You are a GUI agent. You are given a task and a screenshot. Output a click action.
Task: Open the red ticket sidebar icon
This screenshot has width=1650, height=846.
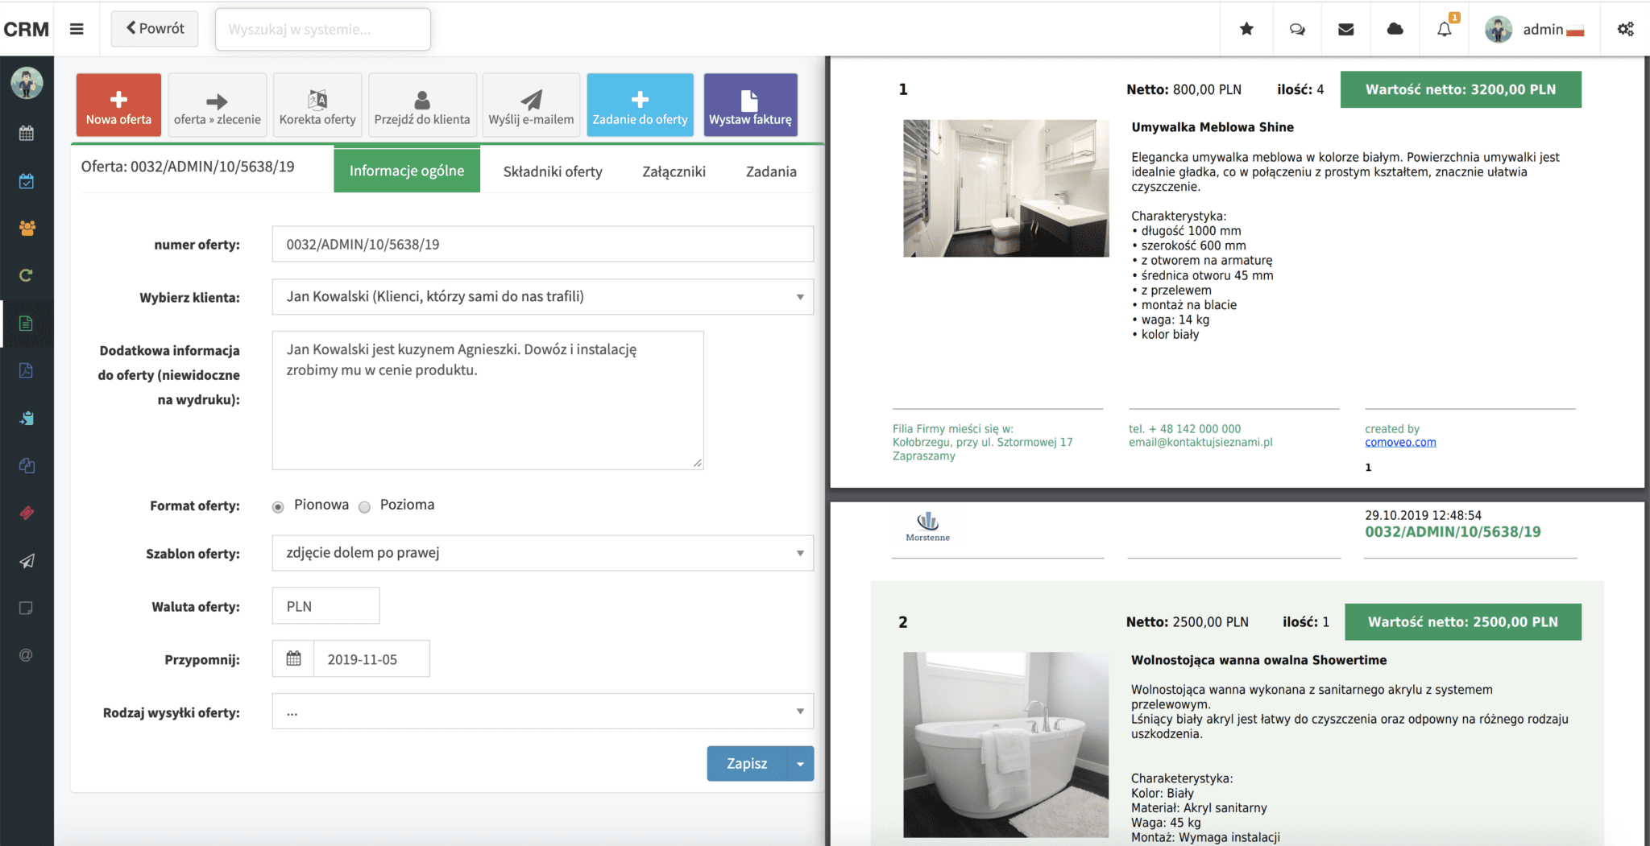(x=27, y=513)
